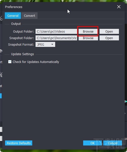Click the teal marker at the right edge

point(126,101)
